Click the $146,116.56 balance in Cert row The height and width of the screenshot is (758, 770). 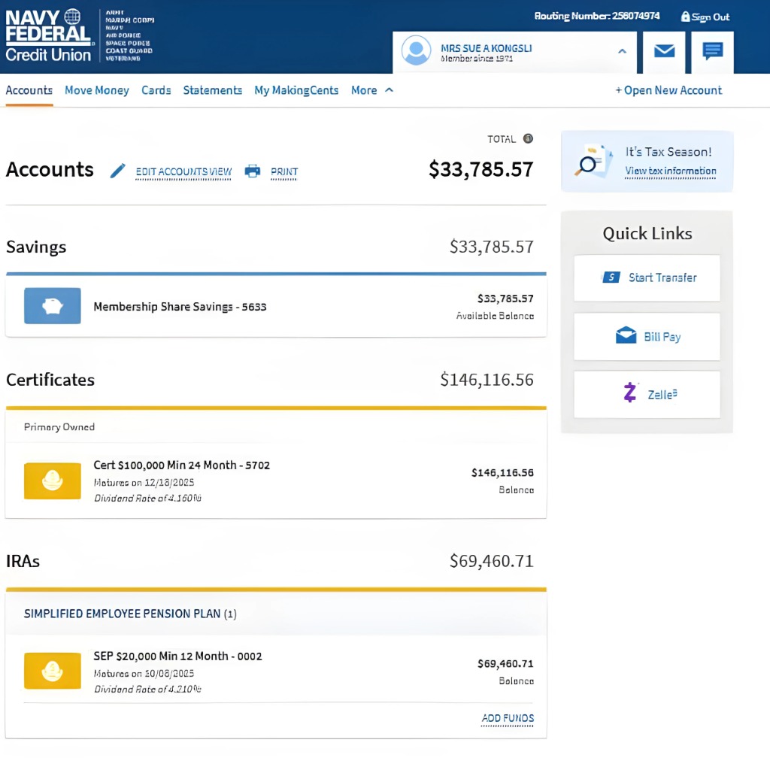(502, 473)
